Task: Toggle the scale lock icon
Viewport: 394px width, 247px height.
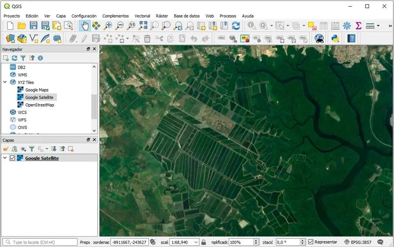Action: 203,242
